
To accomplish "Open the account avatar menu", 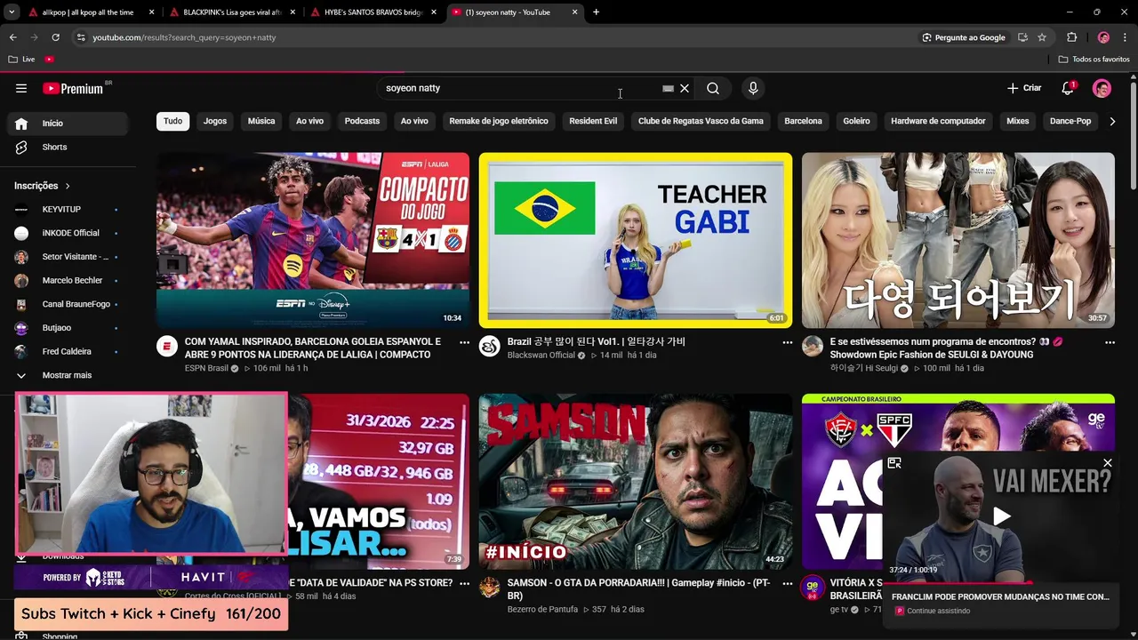I will pyautogui.click(x=1102, y=88).
